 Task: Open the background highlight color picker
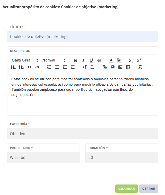coord(119,60)
